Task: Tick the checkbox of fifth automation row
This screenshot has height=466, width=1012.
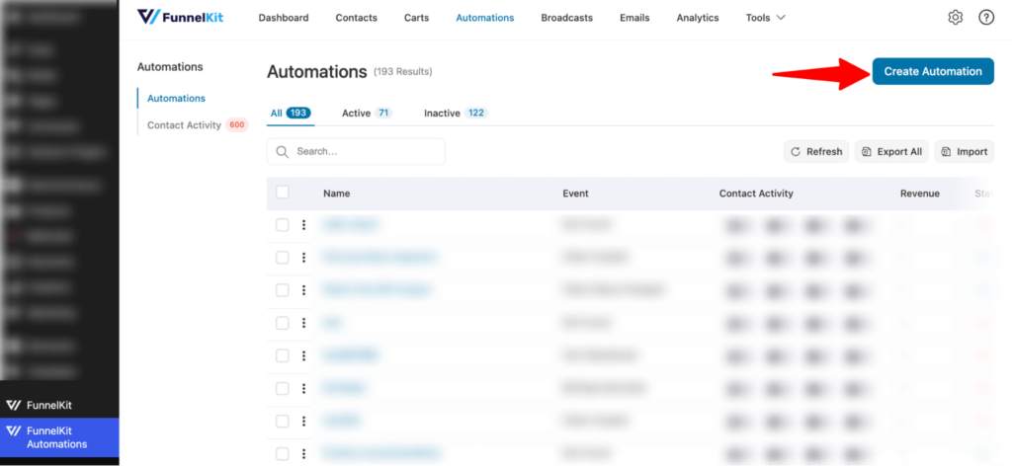Action: click(282, 355)
